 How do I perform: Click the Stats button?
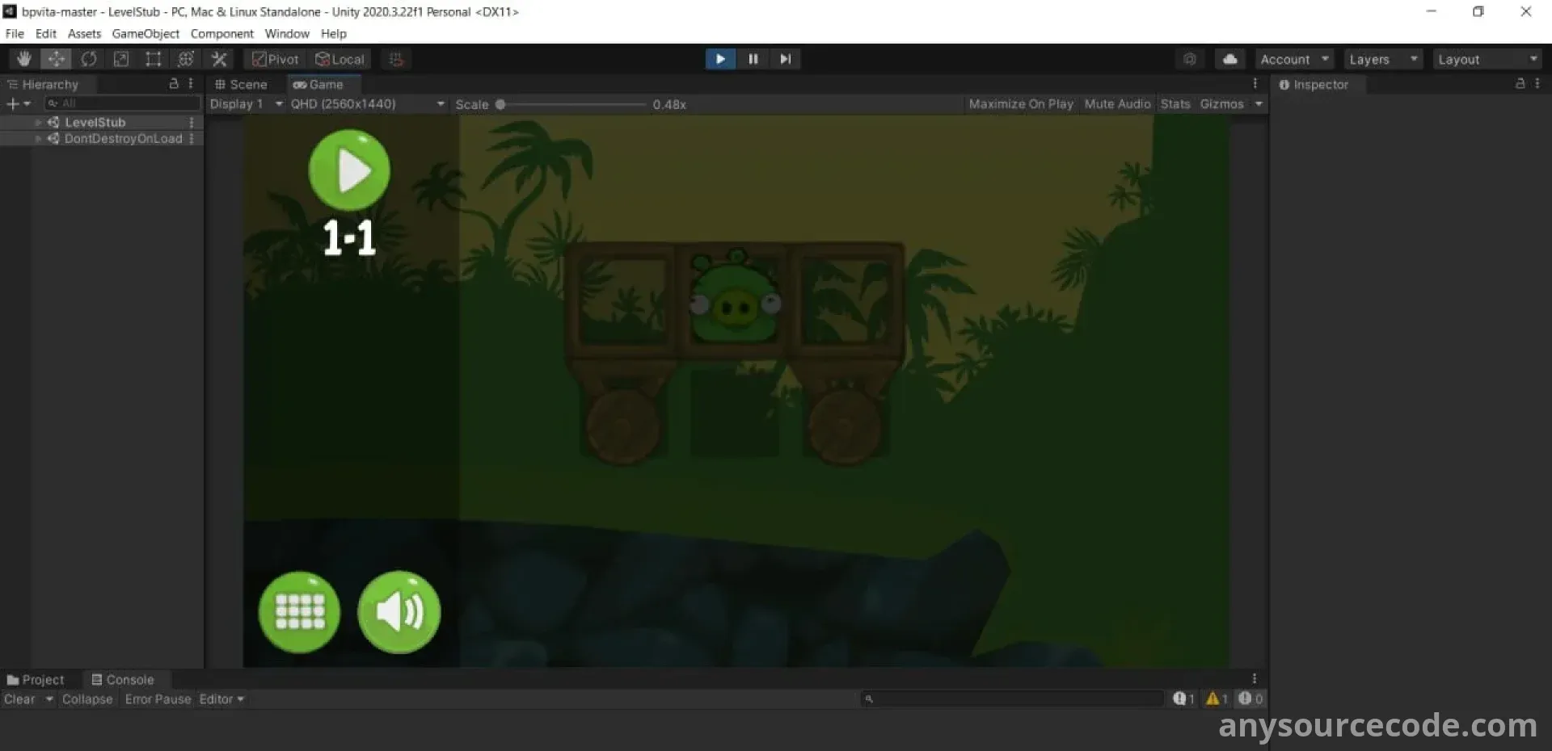point(1175,104)
